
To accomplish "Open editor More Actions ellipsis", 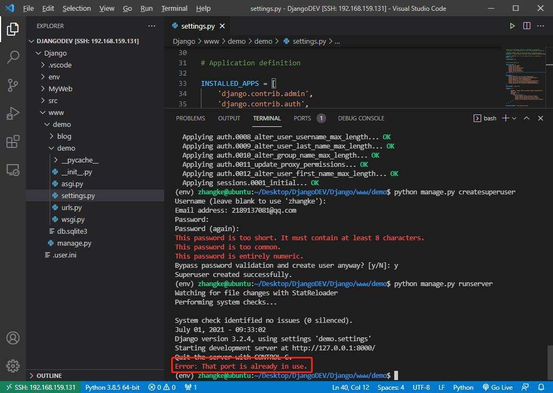I will (540, 26).
